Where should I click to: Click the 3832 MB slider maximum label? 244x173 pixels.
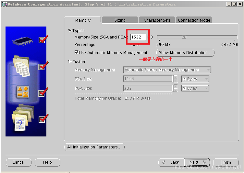click(229, 45)
